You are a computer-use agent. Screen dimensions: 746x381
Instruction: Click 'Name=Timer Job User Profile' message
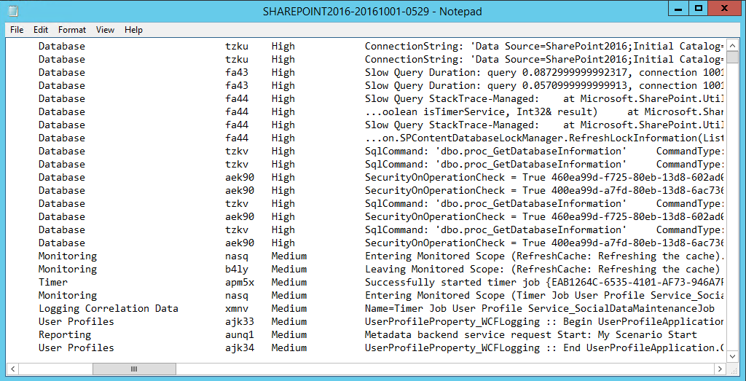(540, 308)
